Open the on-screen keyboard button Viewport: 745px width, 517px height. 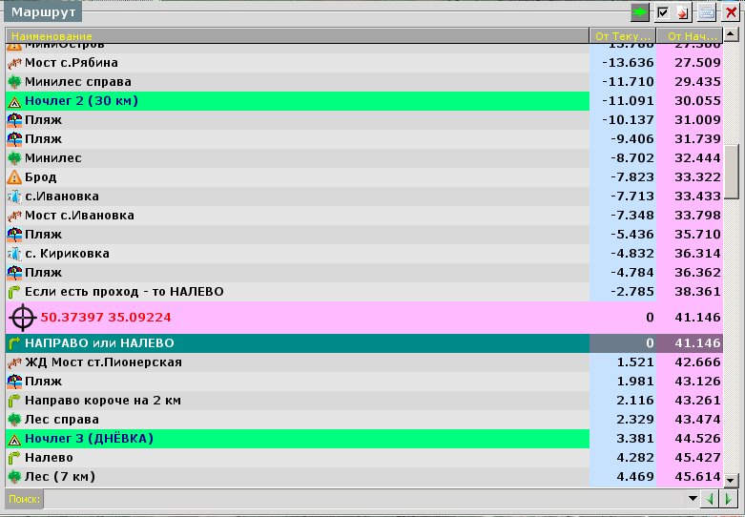tap(707, 12)
